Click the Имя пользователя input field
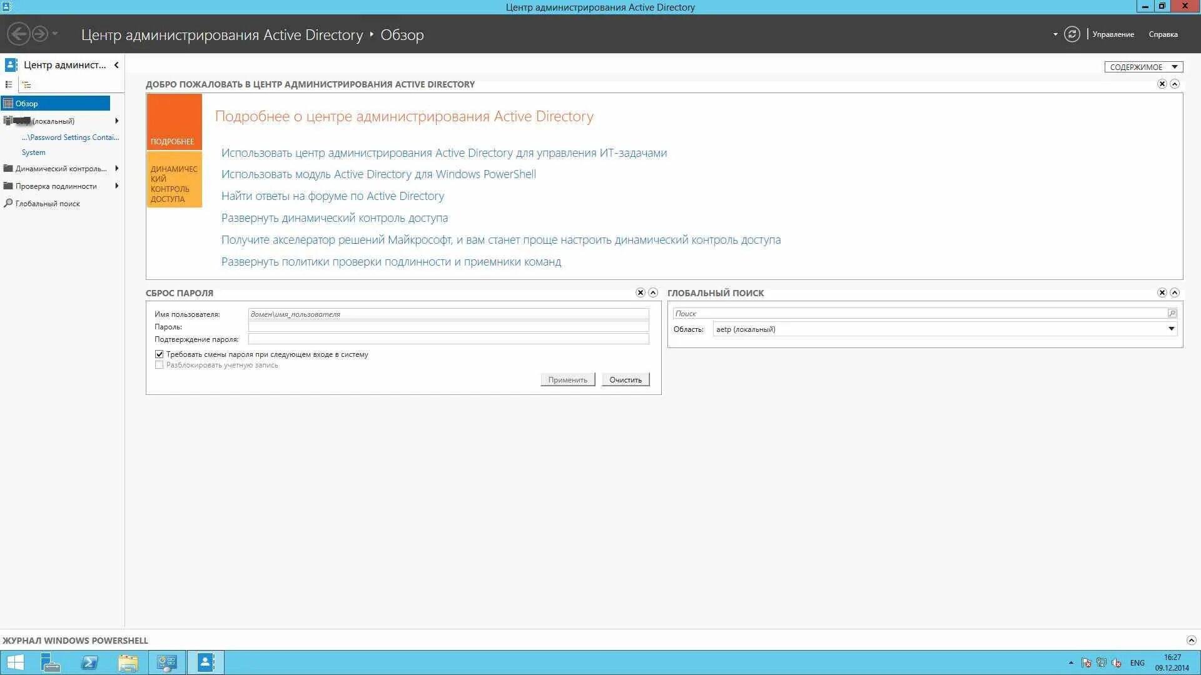1201x675 pixels. click(448, 314)
